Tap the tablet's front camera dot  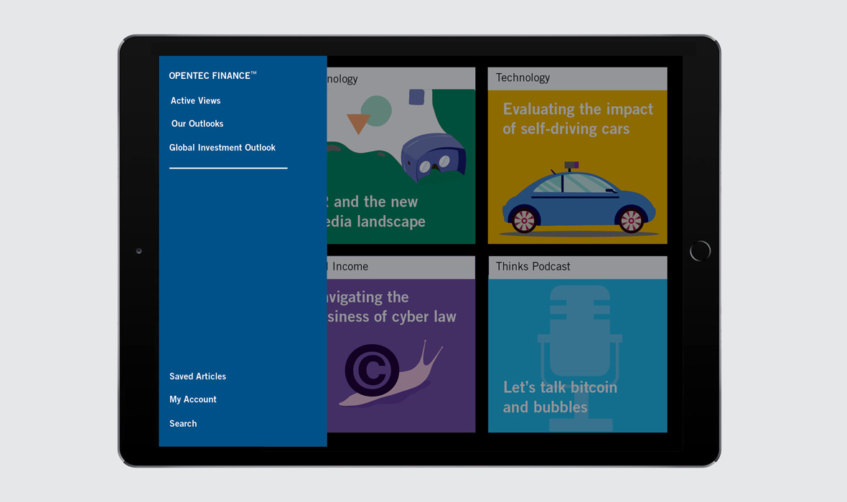[139, 251]
